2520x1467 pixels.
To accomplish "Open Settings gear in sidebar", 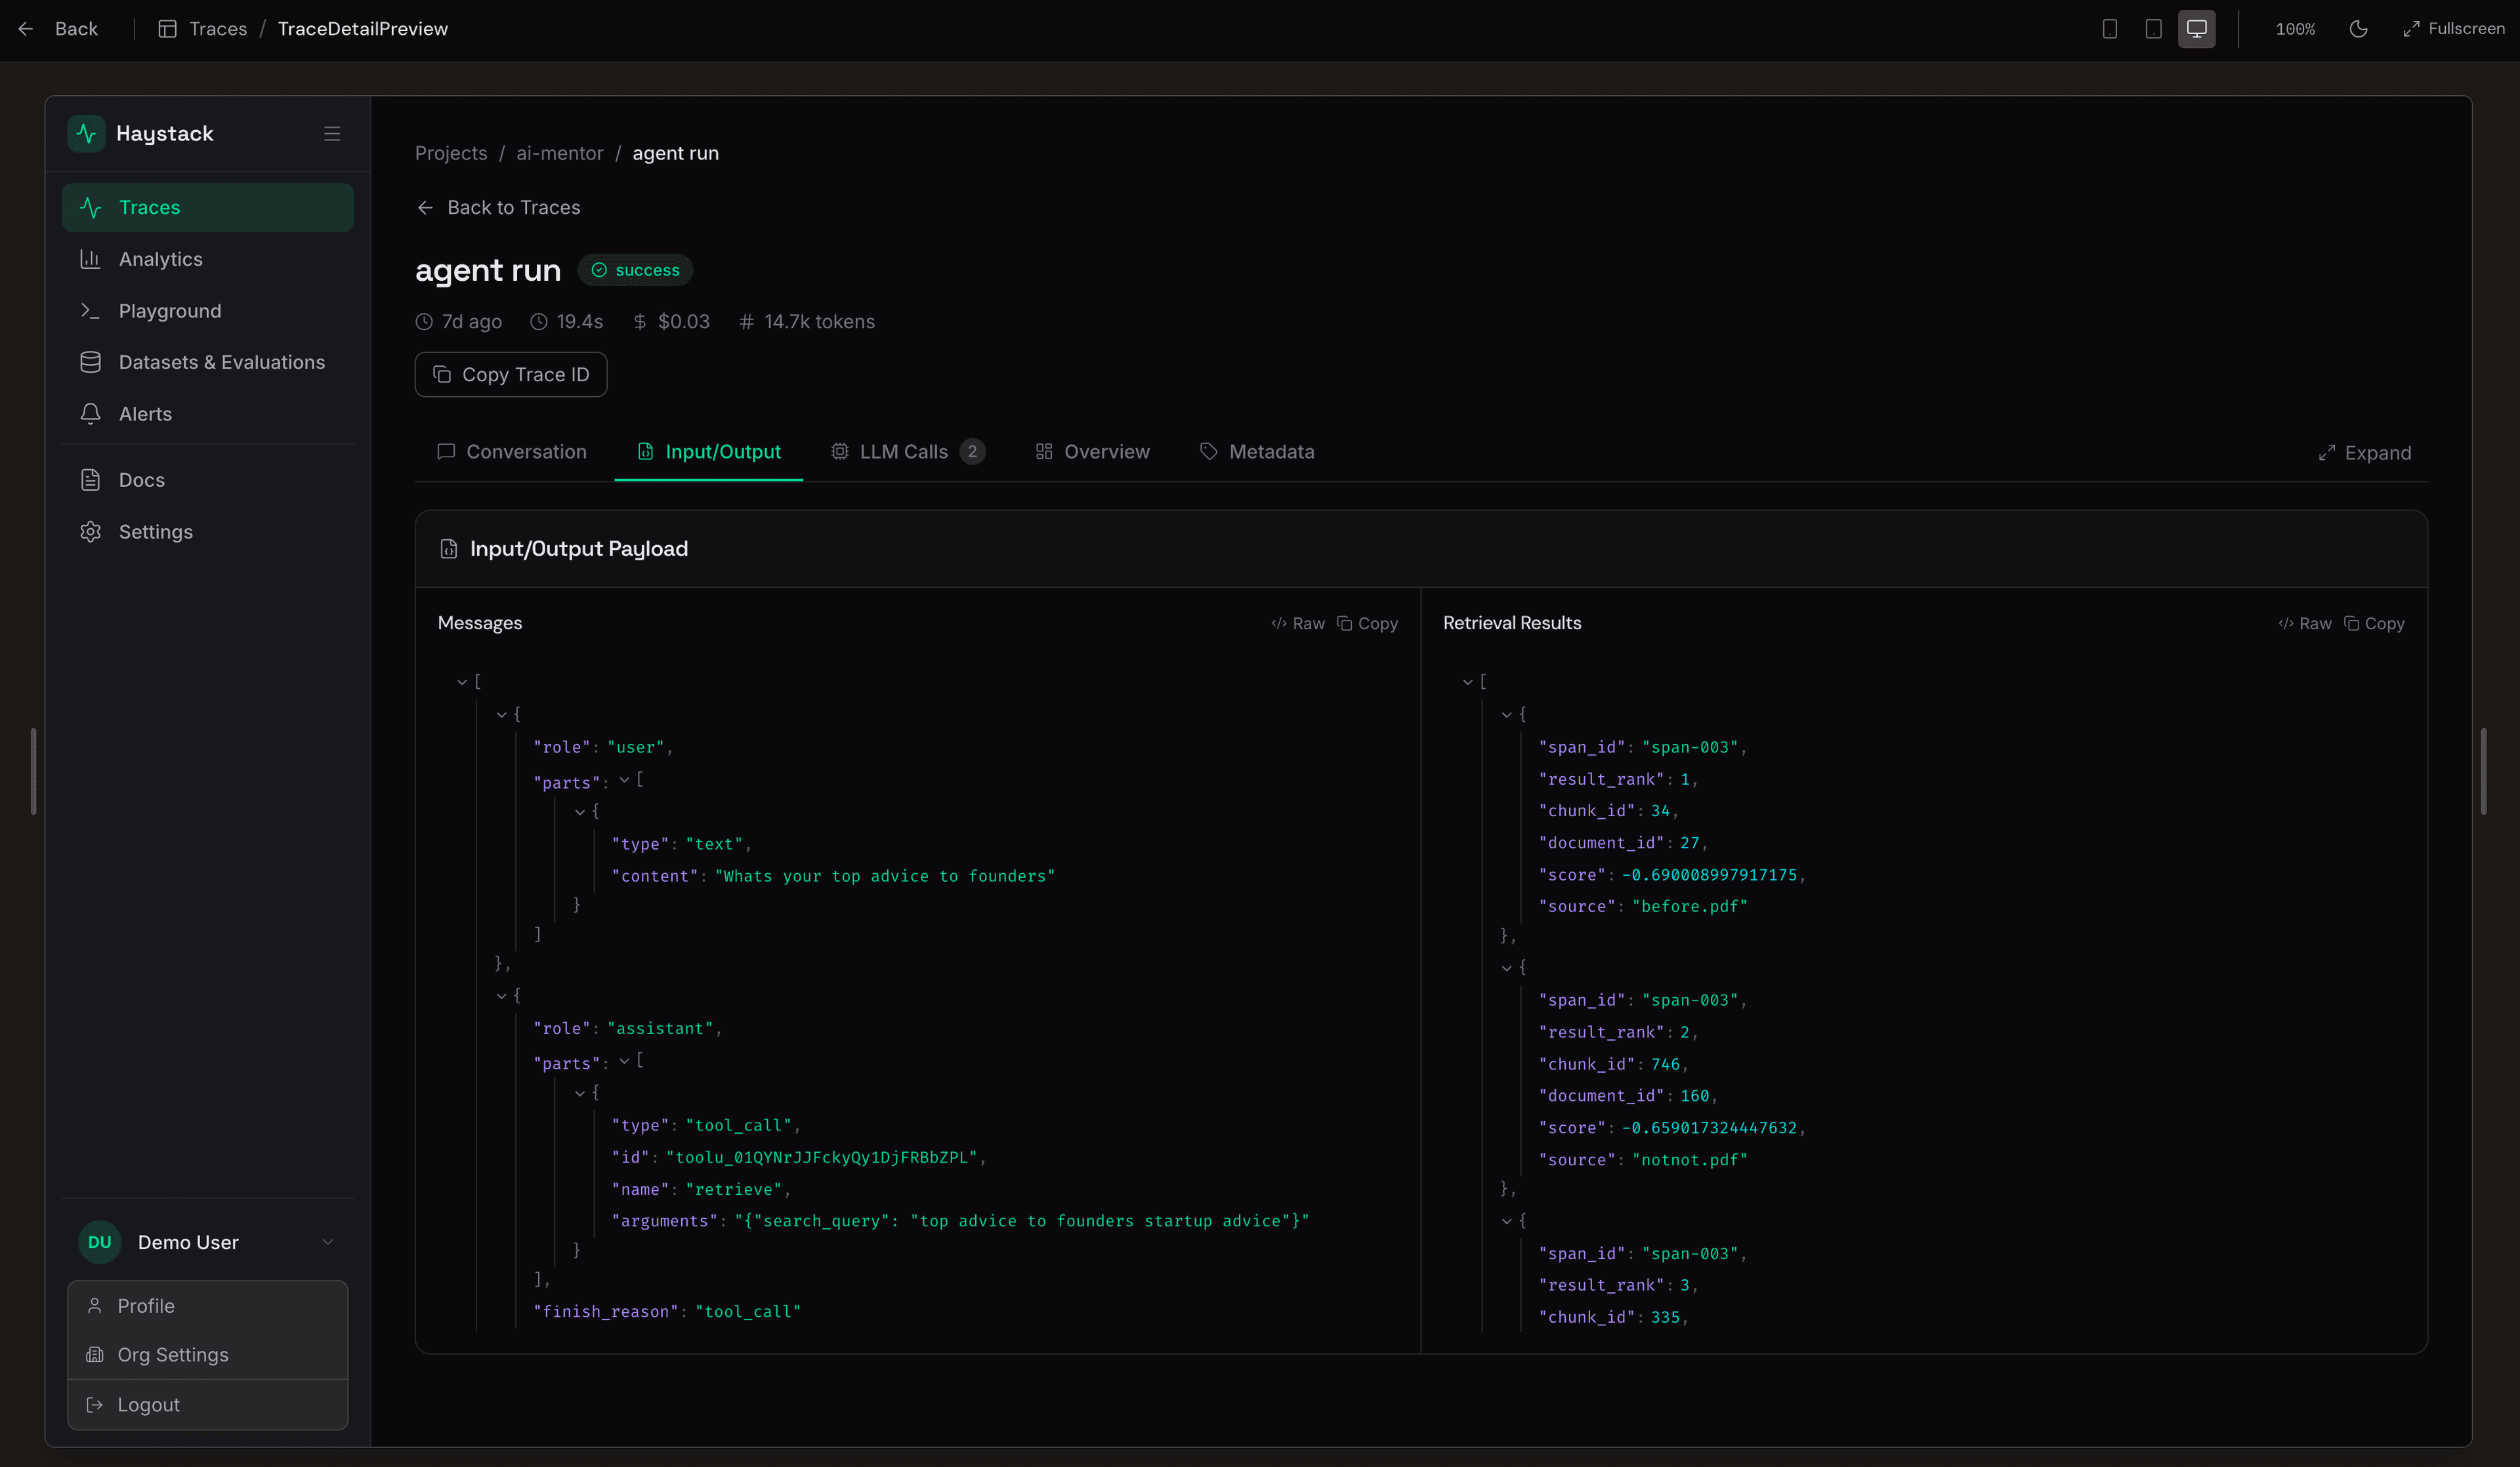I will [x=208, y=532].
